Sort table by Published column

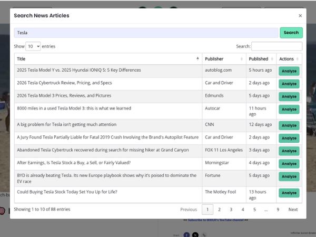click(x=261, y=59)
